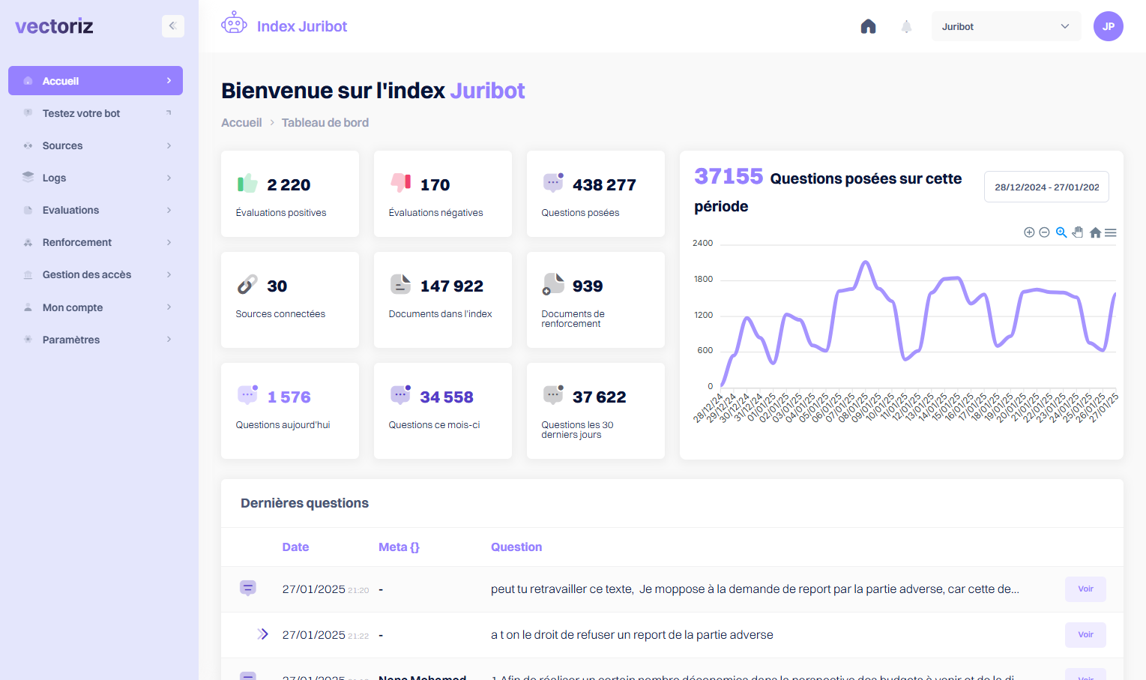The width and height of the screenshot is (1146, 680).
Task: Click the Sources sidebar icon
Action: 28,145
